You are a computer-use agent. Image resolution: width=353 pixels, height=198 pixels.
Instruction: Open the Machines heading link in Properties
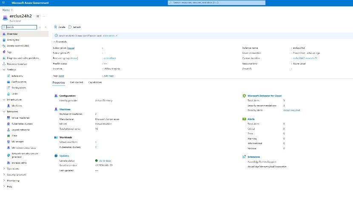[65, 109]
